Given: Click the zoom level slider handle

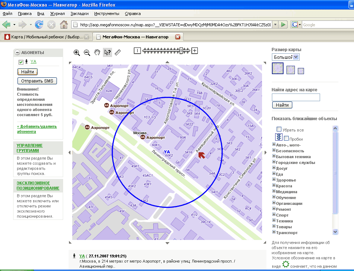Looking at the screenshot, I should tap(181, 51).
